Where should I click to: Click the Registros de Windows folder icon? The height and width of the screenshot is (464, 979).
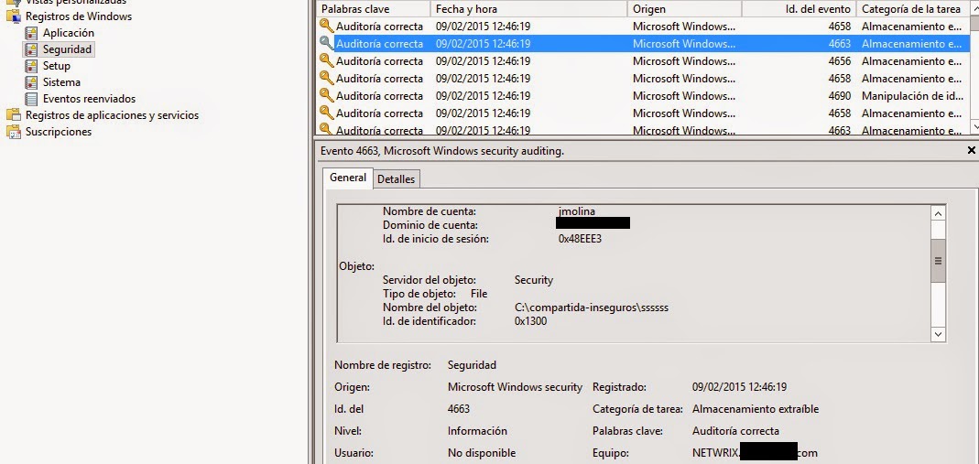tap(14, 16)
